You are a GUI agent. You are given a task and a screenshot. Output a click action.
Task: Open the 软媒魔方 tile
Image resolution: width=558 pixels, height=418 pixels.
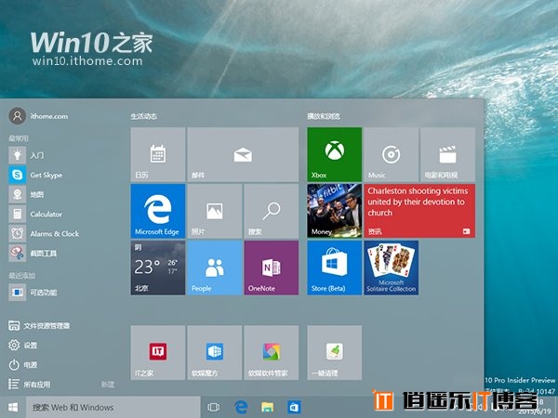215,353
